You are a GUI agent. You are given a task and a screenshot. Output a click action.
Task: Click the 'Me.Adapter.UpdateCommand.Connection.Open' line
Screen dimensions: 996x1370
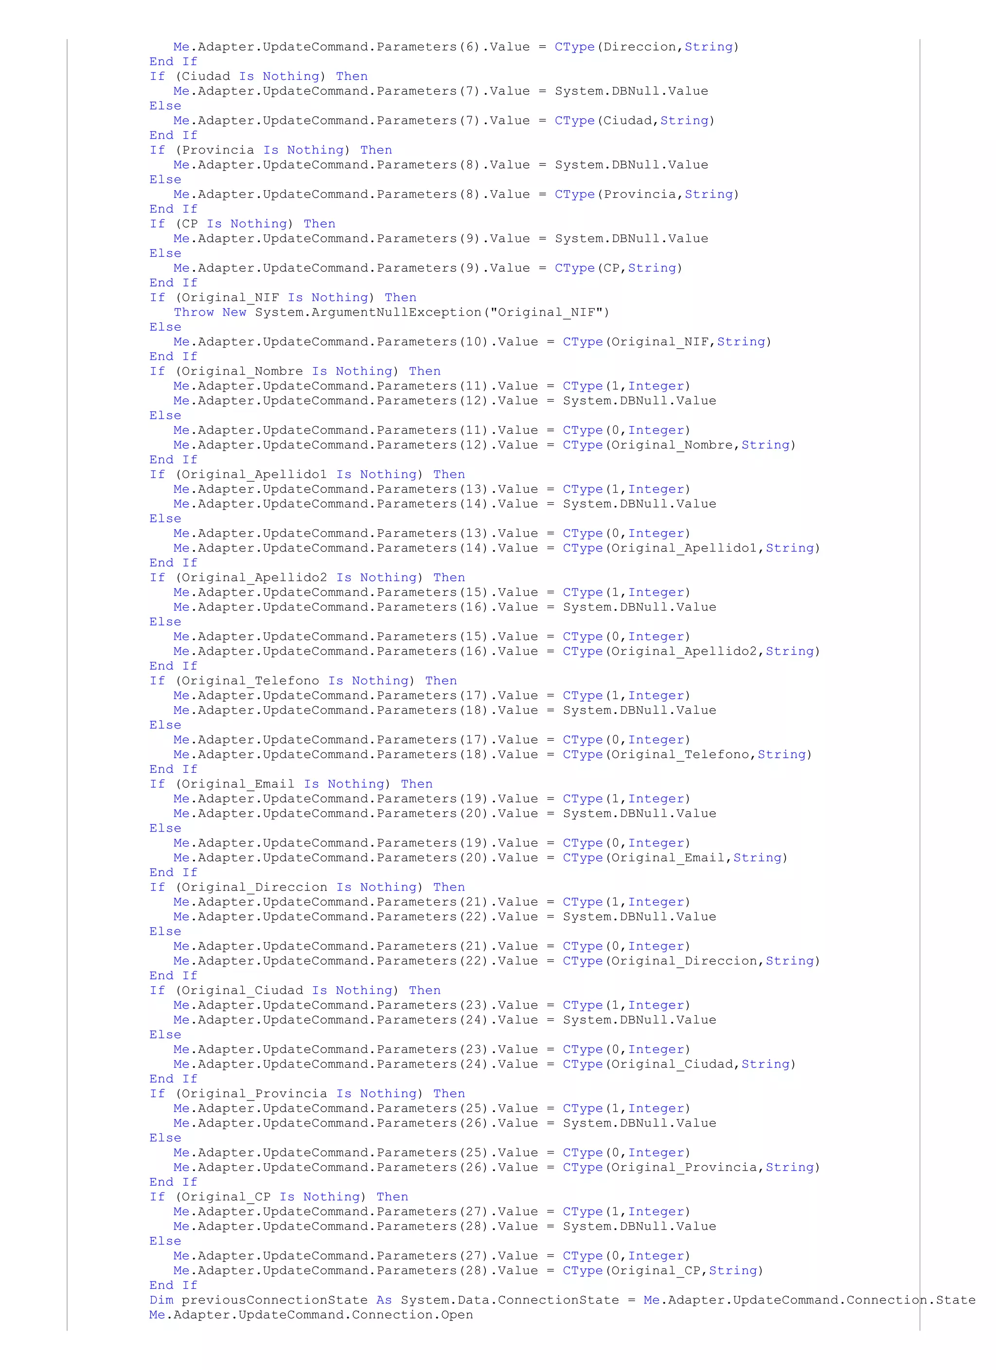tap(311, 1315)
